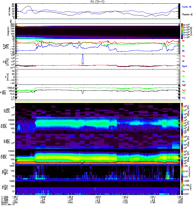This screenshot has width=195, height=208.
Task: Click the FBK mV/m color bar
Action: (x=182, y=172)
